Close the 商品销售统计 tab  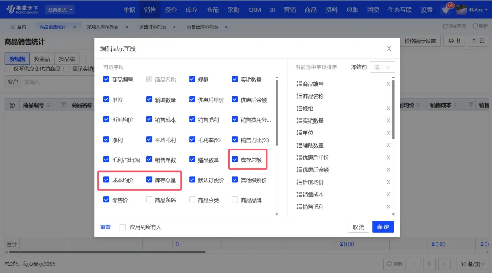pos(75,27)
